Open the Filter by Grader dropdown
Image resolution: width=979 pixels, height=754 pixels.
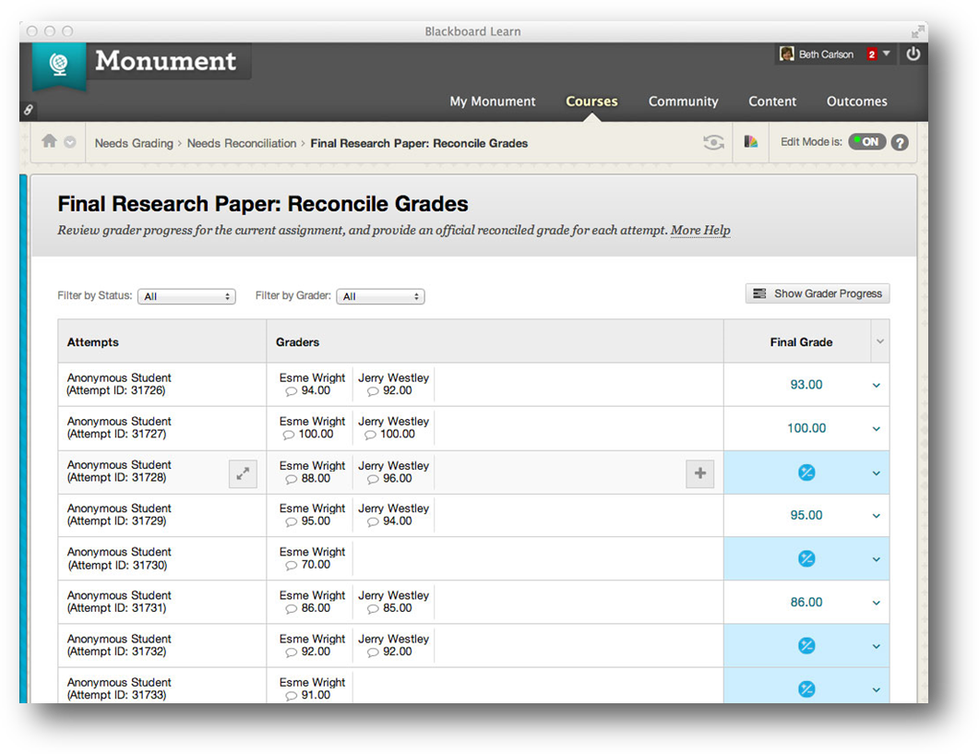point(380,296)
